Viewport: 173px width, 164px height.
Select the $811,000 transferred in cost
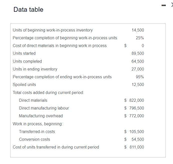[x=134, y=147]
